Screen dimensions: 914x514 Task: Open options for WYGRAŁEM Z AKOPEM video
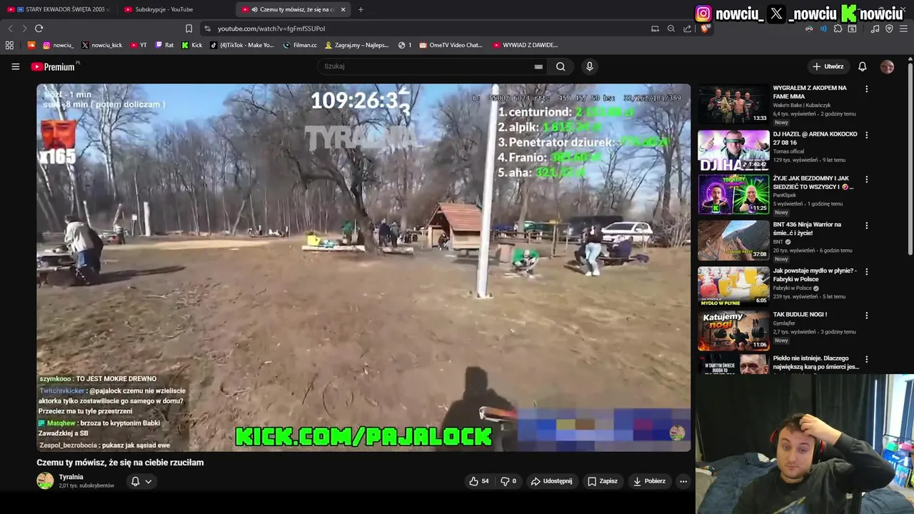(866, 89)
